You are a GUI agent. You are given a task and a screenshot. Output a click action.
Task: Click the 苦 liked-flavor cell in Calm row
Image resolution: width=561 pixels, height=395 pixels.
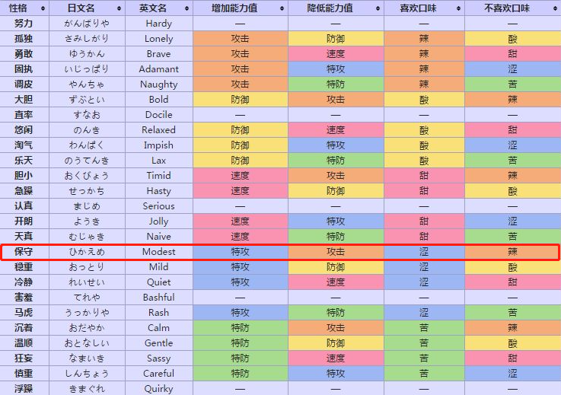pyautogui.click(x=424, y=328)
